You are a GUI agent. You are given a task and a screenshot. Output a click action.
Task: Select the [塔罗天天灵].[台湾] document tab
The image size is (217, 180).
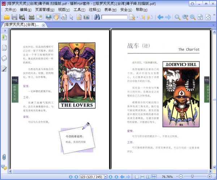click(21, 25)
